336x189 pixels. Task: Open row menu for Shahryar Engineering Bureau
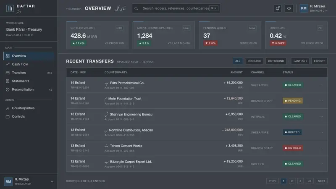point(321,117)
